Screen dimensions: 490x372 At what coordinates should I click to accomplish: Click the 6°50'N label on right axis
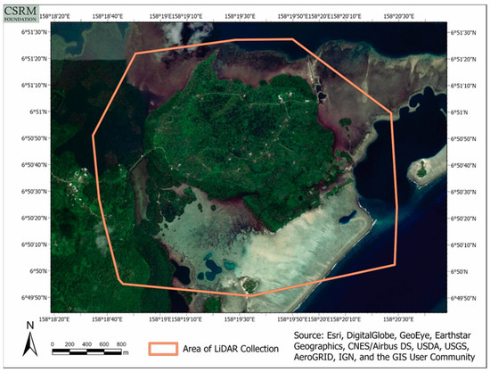tap(459, 271)
